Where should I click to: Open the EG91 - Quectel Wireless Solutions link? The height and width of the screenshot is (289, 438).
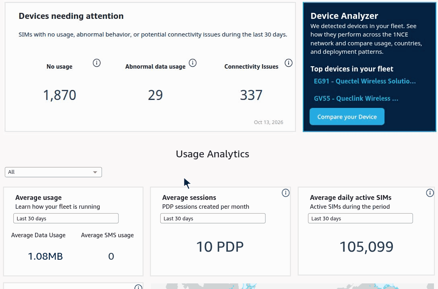pos(365,81)
